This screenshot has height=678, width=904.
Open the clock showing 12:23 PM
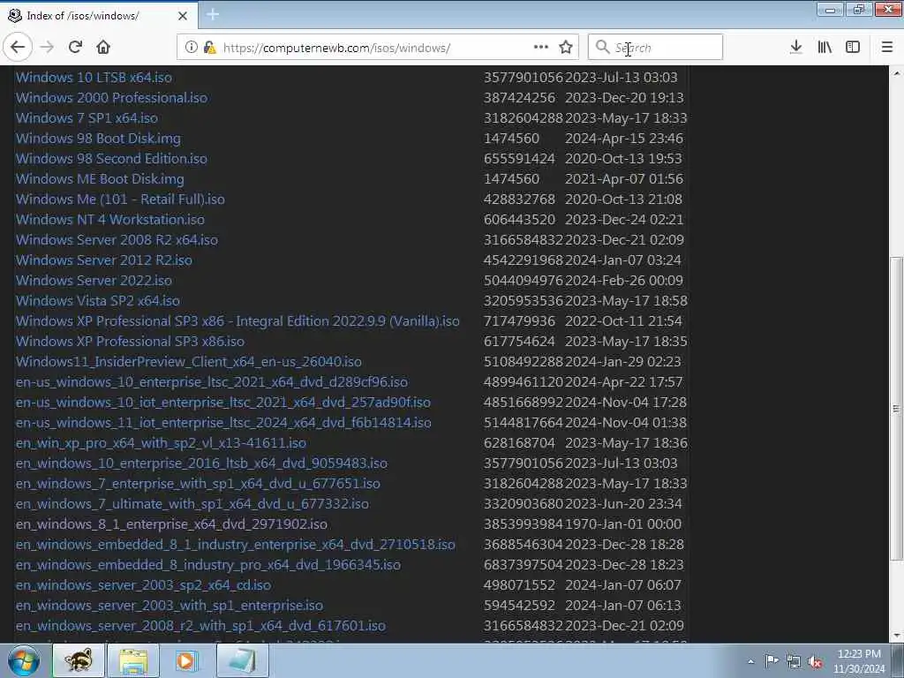pyautogui.click(x=859, y=660)
